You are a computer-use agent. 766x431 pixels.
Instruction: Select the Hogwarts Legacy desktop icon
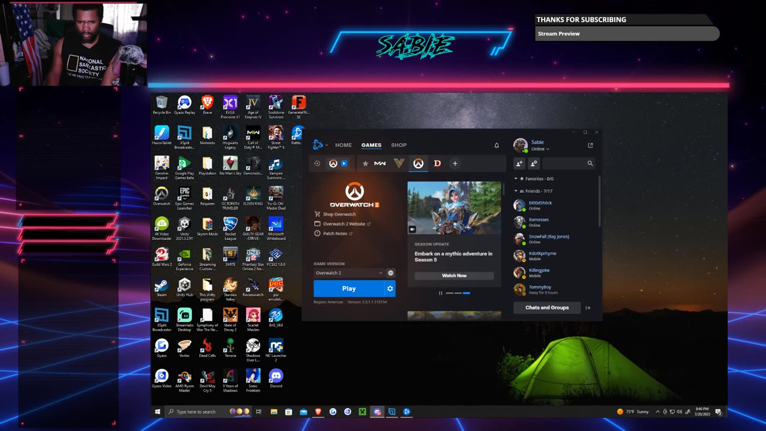tap(230, 137)
